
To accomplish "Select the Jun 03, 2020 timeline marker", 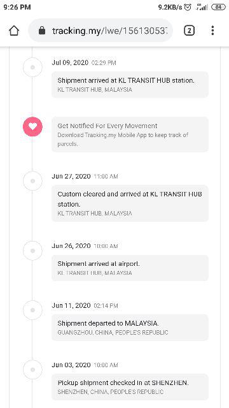I will [x=32, y=370].
